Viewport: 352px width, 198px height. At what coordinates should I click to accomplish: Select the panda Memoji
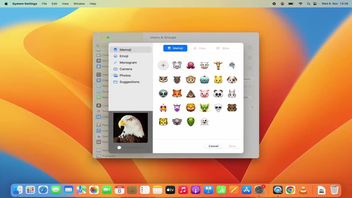[x=218, y=94]
